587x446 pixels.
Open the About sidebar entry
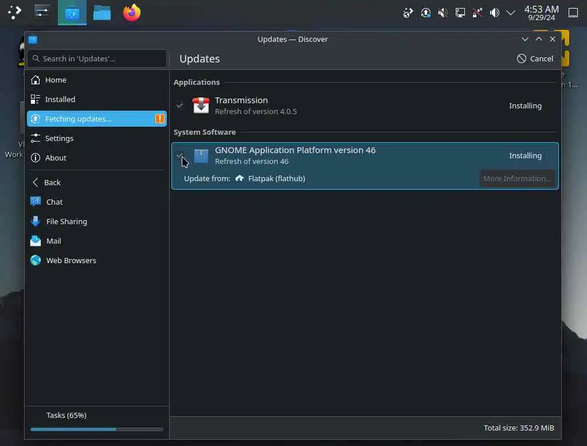point(96,158)
